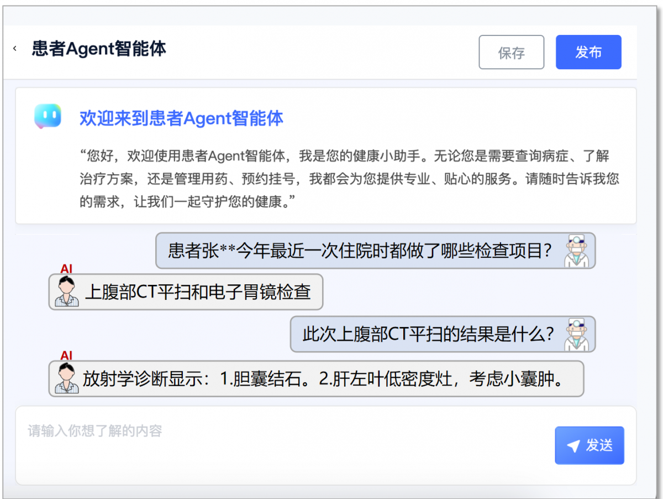663x499 pixels.
Task: Click the red AI label above first reply
Action: (x=66, y=269)
